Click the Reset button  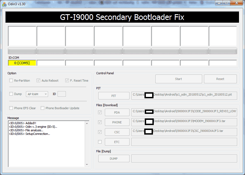pos(220,79)
